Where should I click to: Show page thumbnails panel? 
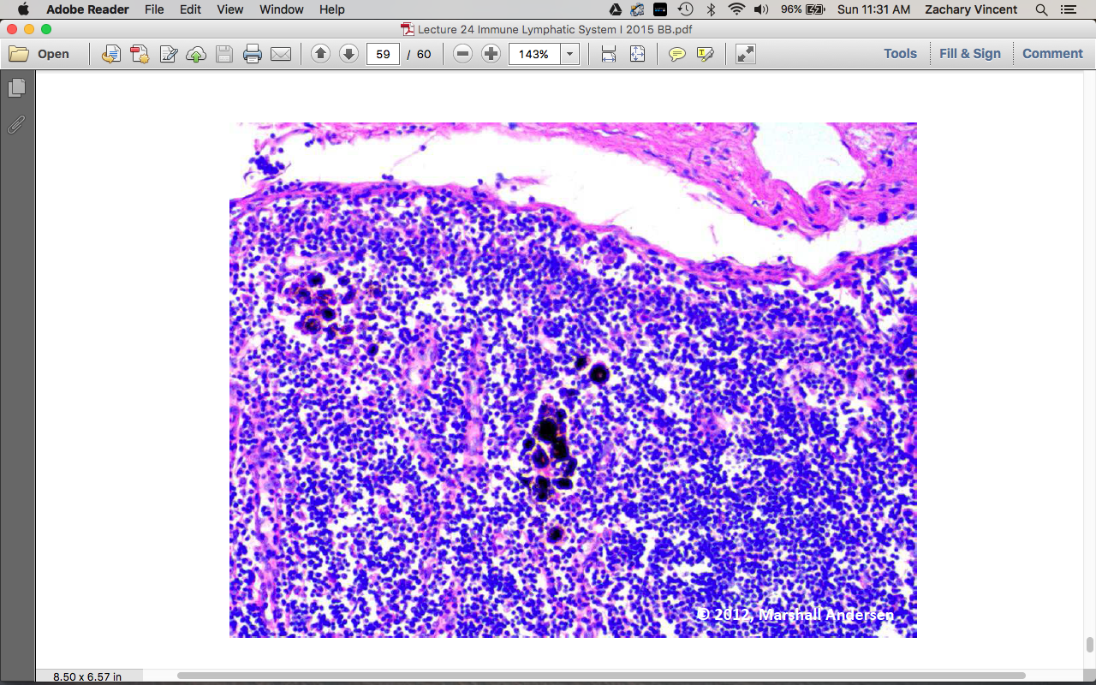coord(16,88)
